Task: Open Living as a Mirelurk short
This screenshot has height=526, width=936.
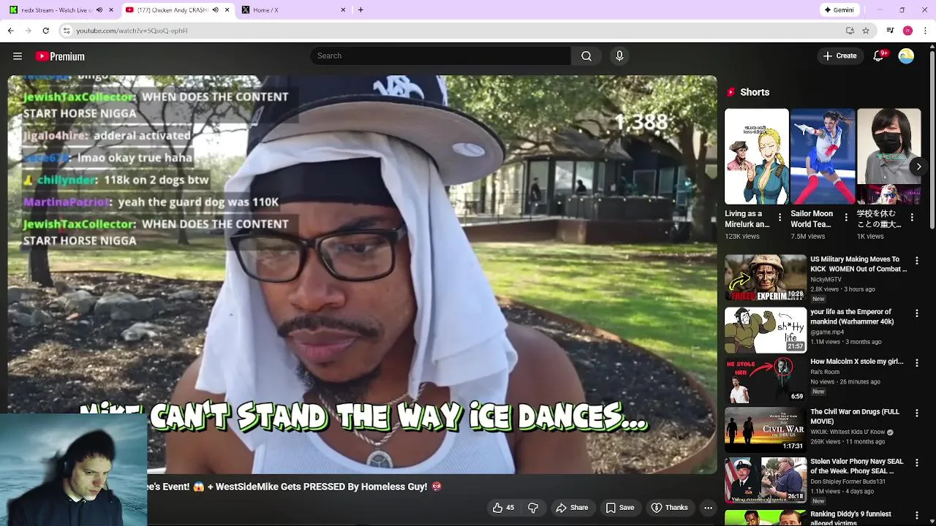Action: click(x=756, y=156)
